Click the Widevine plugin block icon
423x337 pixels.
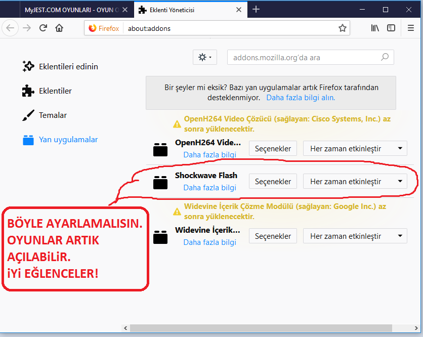pos(160,237)
